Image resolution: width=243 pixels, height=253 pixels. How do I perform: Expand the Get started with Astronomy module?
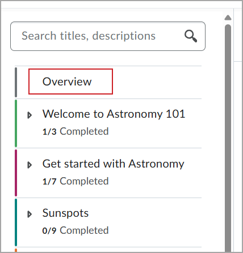(30, 165)
